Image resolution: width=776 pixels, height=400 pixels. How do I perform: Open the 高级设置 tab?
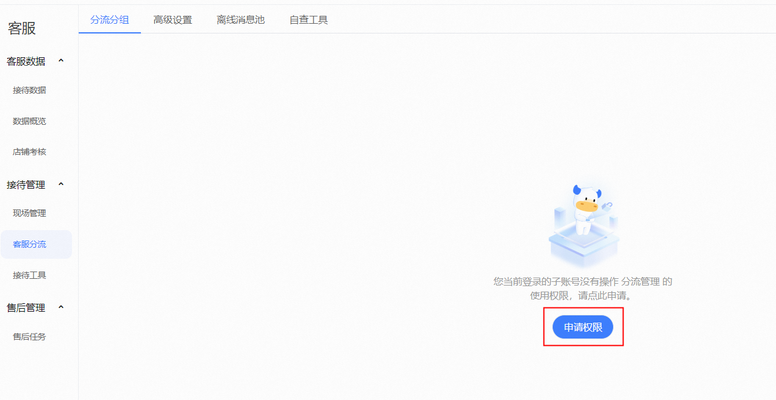[173, 19]
